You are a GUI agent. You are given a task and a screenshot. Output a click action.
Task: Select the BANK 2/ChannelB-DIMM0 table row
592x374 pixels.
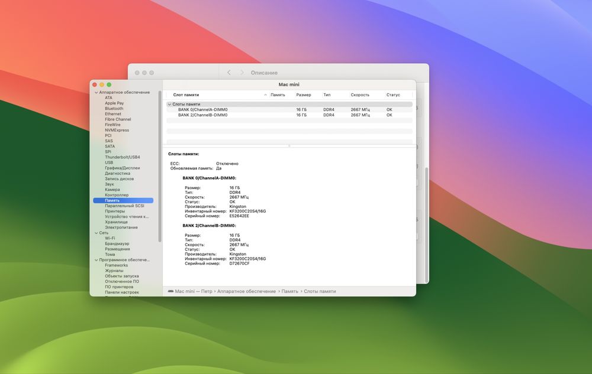click(x=289, y=115)
